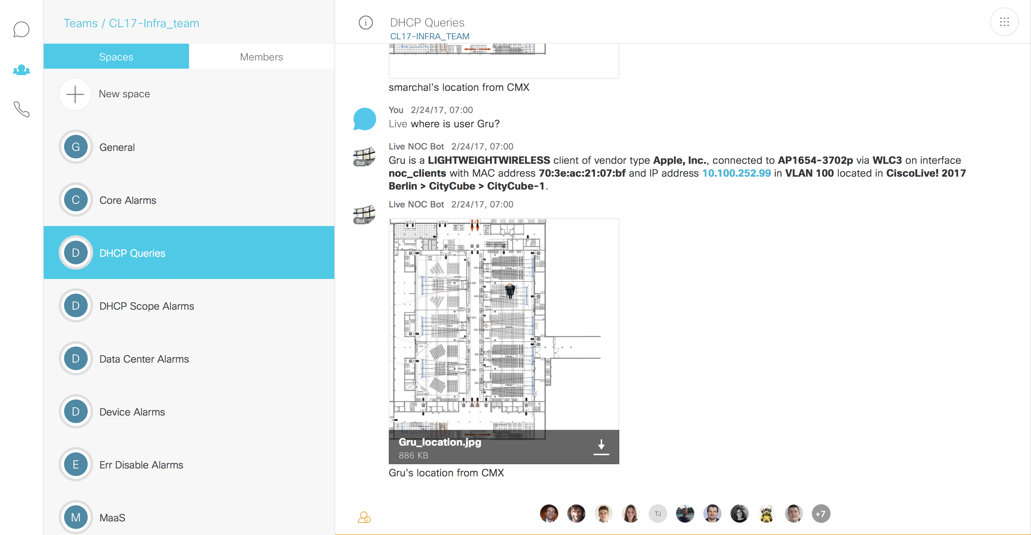Image resolution: width=1031 pixels, height=535 pixels.
Task: Open the Calls phone icon
Action: click(21, 109)
